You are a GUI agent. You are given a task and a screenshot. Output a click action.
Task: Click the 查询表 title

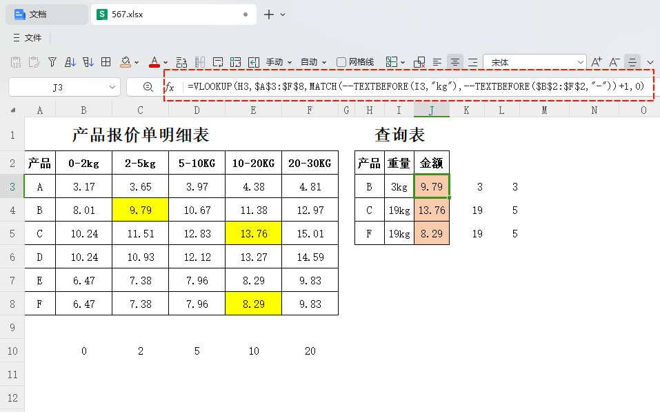coord(400,135)
